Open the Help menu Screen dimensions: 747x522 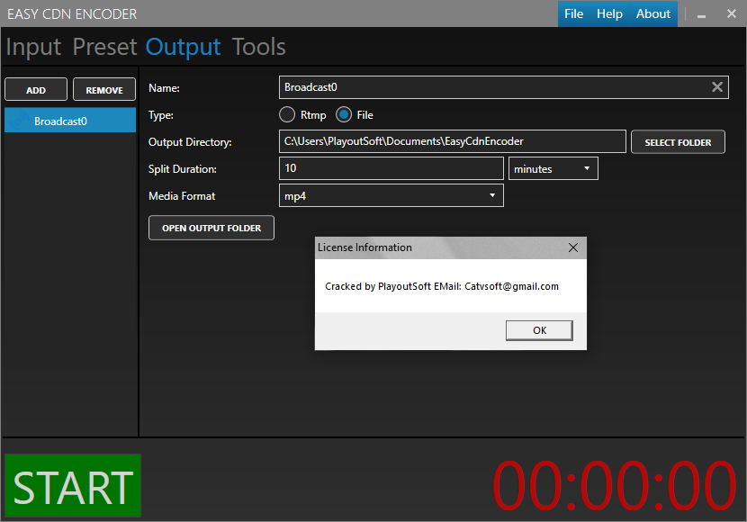tap(609, 13)
